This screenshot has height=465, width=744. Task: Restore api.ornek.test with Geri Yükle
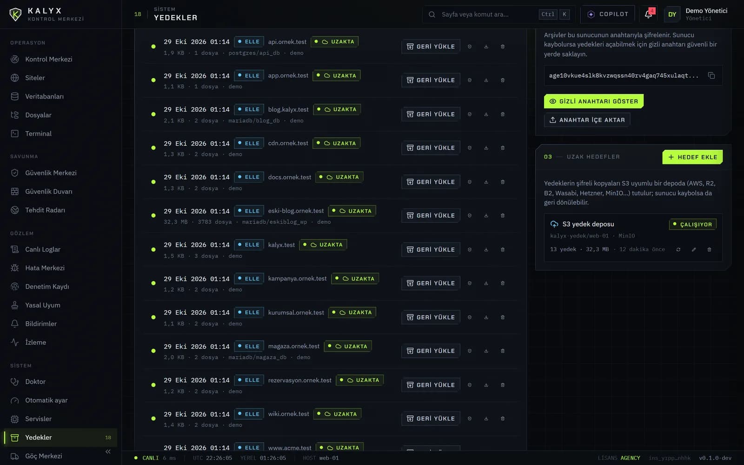(431, 46)
